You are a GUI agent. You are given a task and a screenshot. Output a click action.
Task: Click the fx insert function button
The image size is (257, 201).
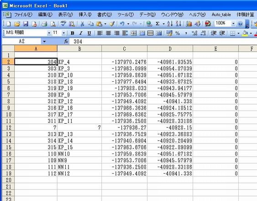point(66,42)
